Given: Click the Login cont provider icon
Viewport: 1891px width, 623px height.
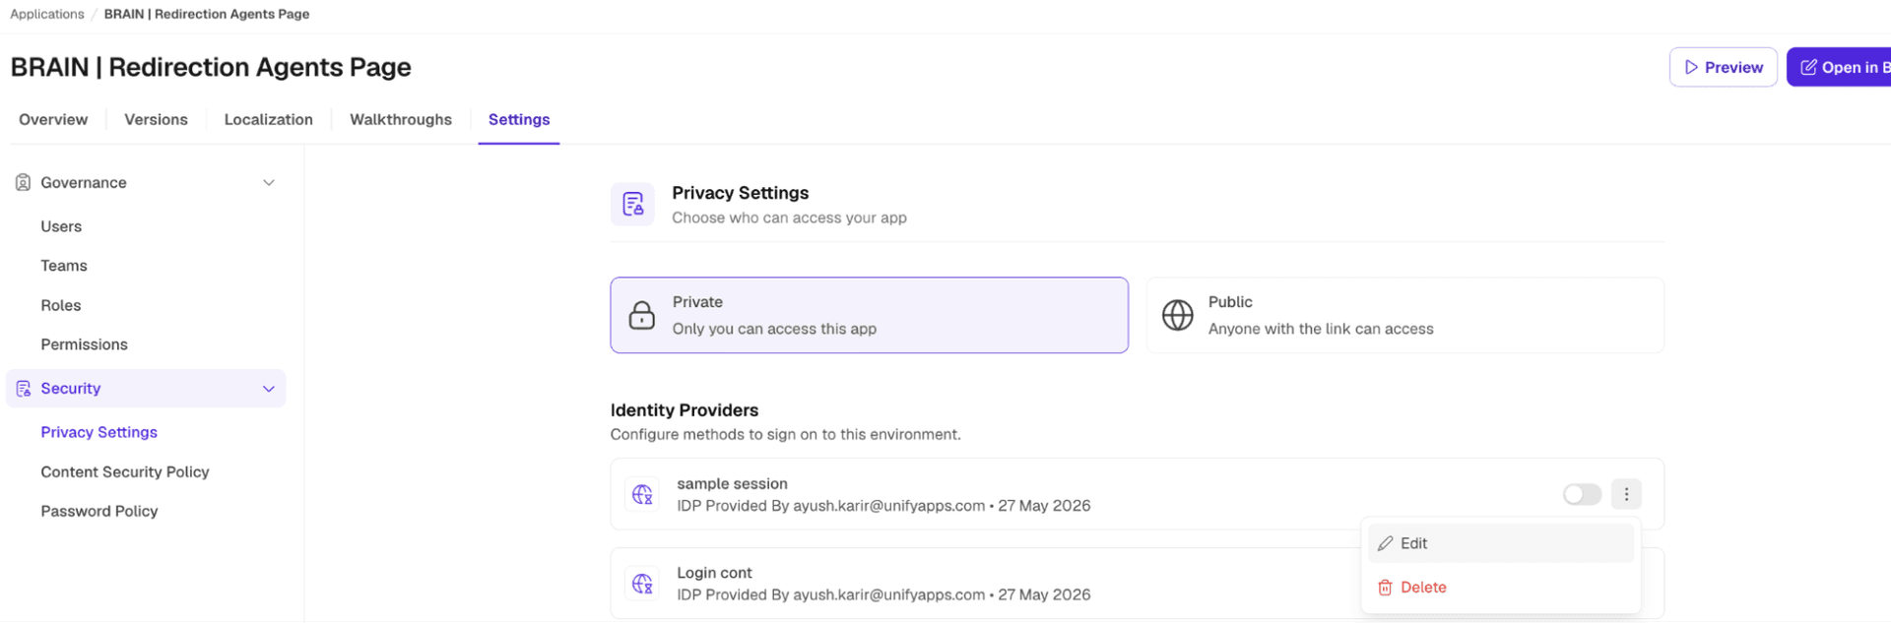Looking at the screenshot, I should pos(642,584).
